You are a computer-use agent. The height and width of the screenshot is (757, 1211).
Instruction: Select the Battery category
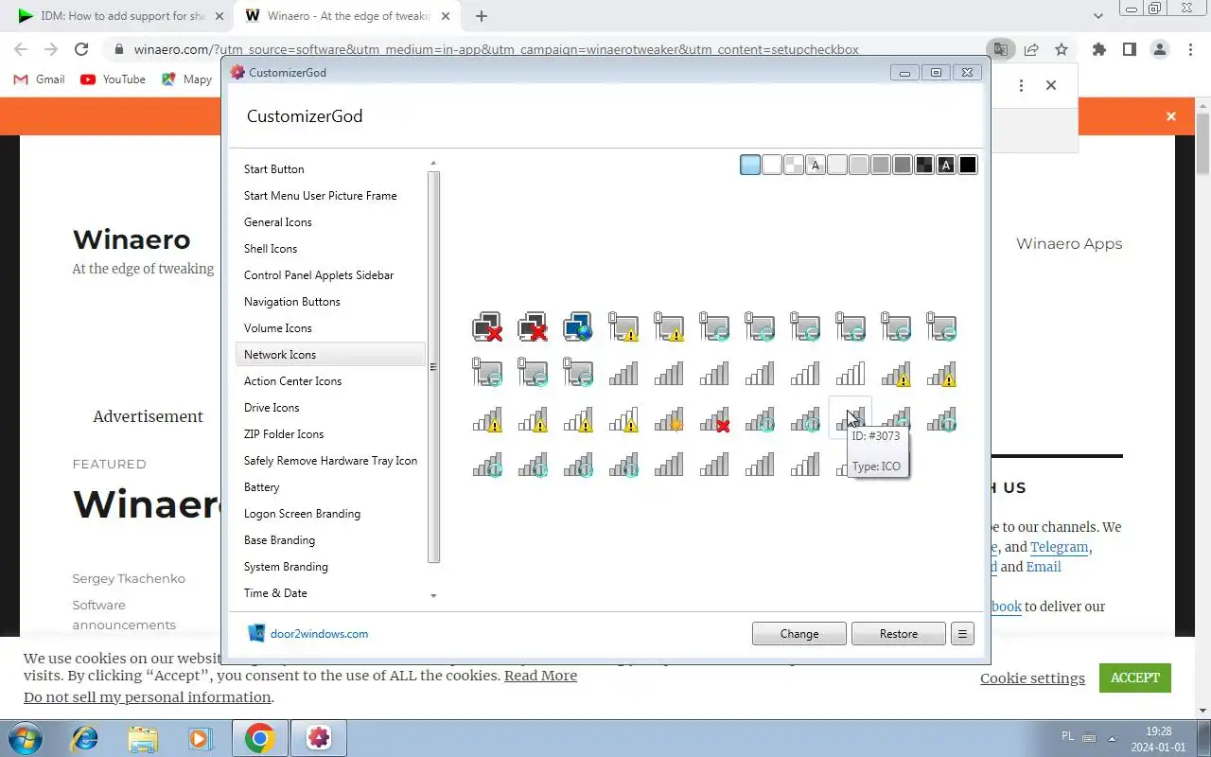pos(330,487)
